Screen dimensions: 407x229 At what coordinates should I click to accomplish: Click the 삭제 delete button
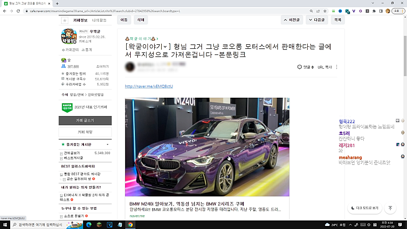coord(141,20)
